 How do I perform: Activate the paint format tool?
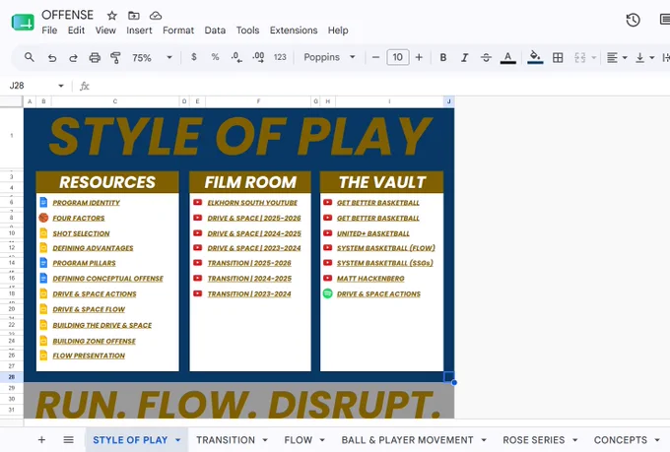(x=115, y=57)
